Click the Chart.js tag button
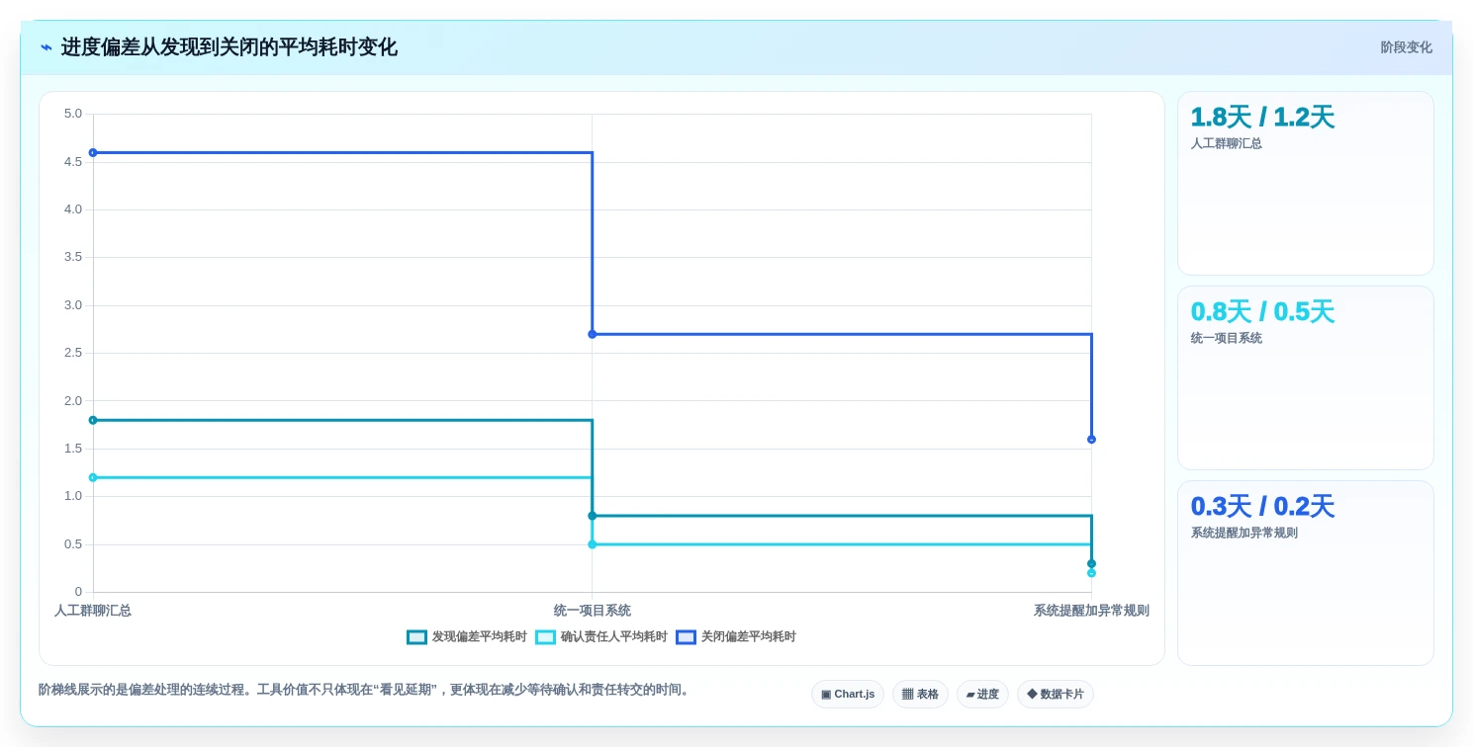1473x747 pixels. 848,695
